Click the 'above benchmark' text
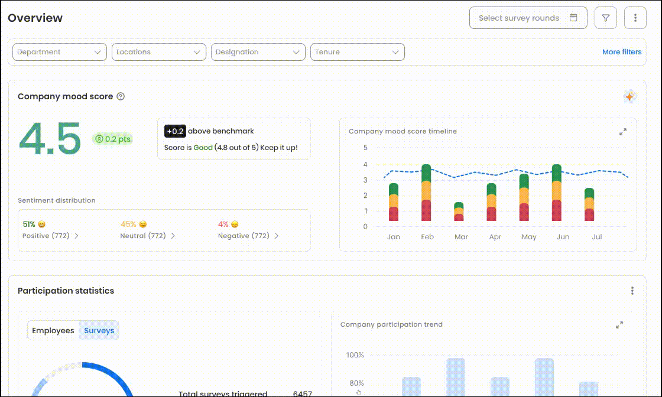 click(221, 131)
